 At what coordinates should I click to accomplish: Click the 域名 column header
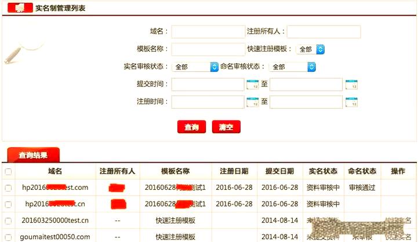[55, 171]
